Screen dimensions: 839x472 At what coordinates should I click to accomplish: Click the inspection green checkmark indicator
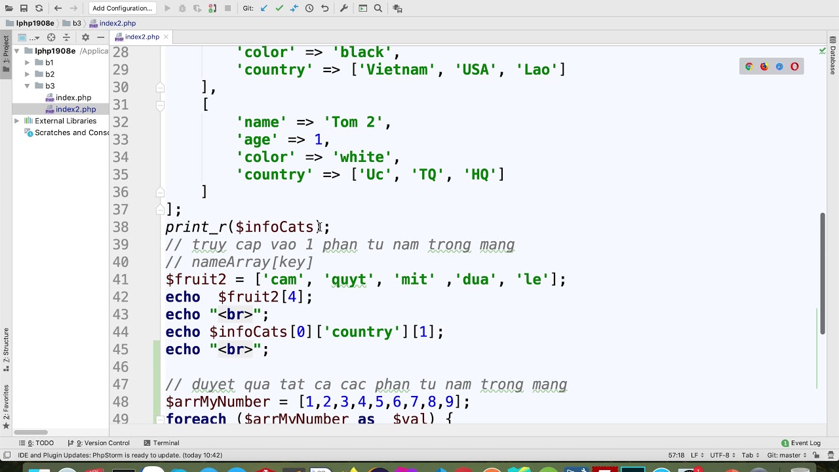(822, 50)
